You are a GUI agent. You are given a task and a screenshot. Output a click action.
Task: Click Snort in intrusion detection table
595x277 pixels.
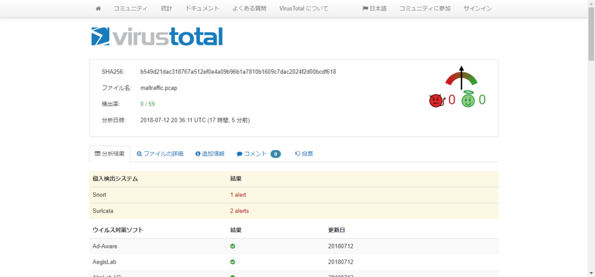click(x=99, y=195)
